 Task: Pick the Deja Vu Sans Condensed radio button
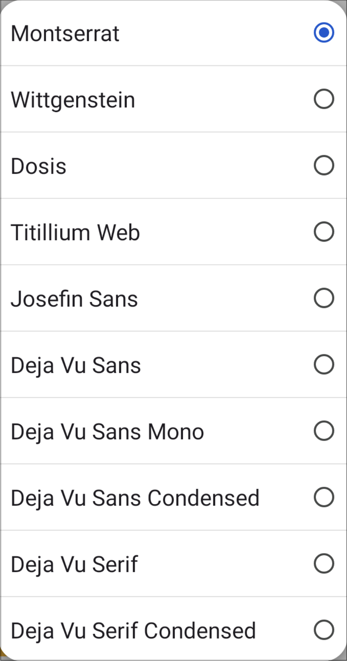(324, 497)
